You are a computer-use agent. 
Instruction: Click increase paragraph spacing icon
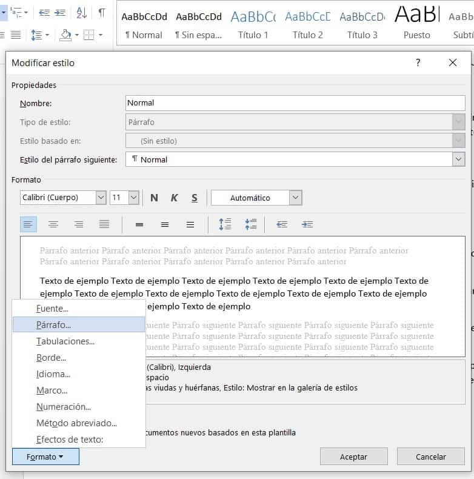[225, 224]
